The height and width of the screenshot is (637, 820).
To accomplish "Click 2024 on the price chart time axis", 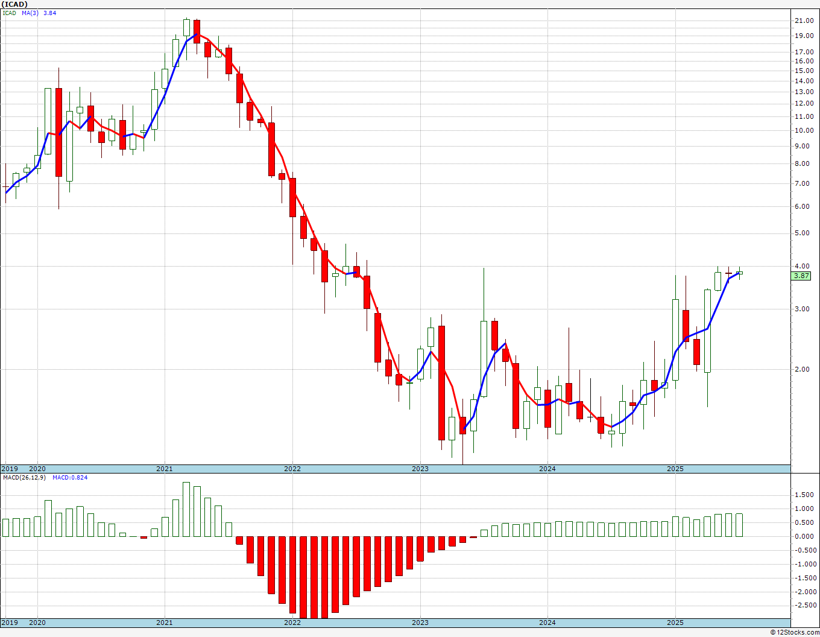I will tap(547, 469).
